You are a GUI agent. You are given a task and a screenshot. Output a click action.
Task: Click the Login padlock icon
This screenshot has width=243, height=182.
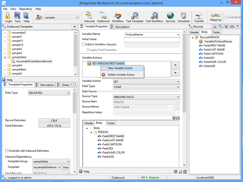pyautogui.click(x=8, y=16)
